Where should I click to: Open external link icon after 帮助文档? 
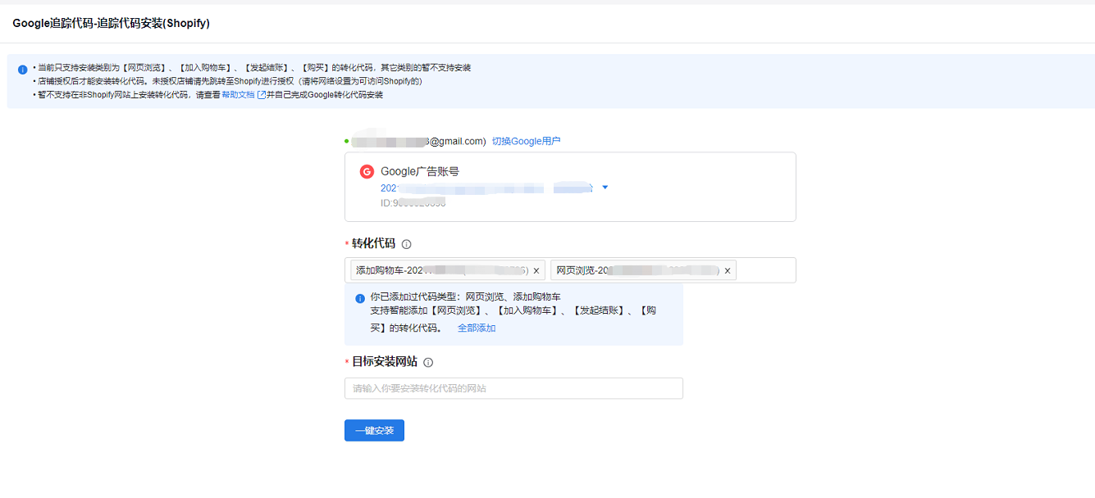coord(261,95)
